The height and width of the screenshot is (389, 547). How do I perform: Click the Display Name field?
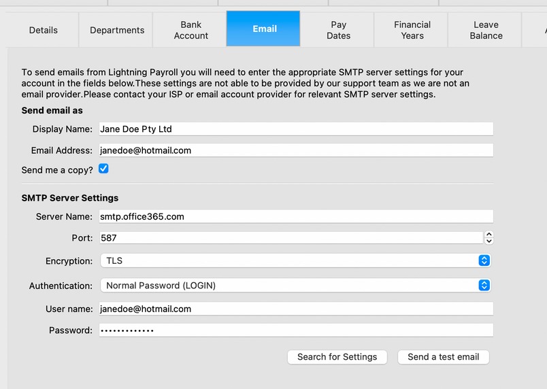click(296, 129)
